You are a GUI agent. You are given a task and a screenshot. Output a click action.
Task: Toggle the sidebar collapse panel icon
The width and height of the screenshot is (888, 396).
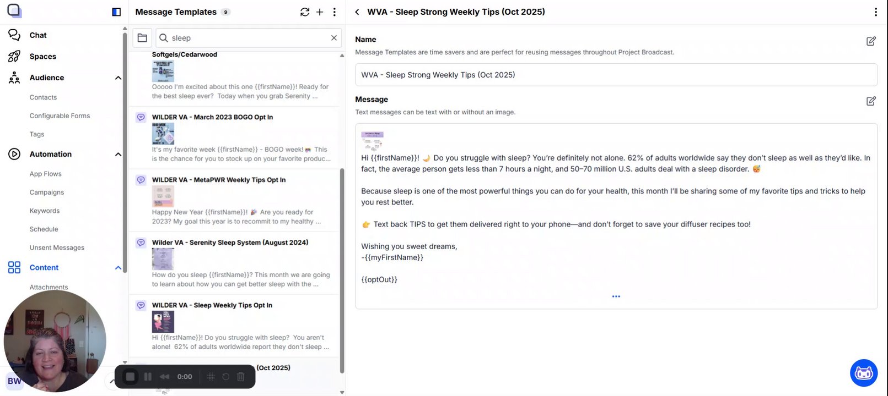(x=116, y=12)
